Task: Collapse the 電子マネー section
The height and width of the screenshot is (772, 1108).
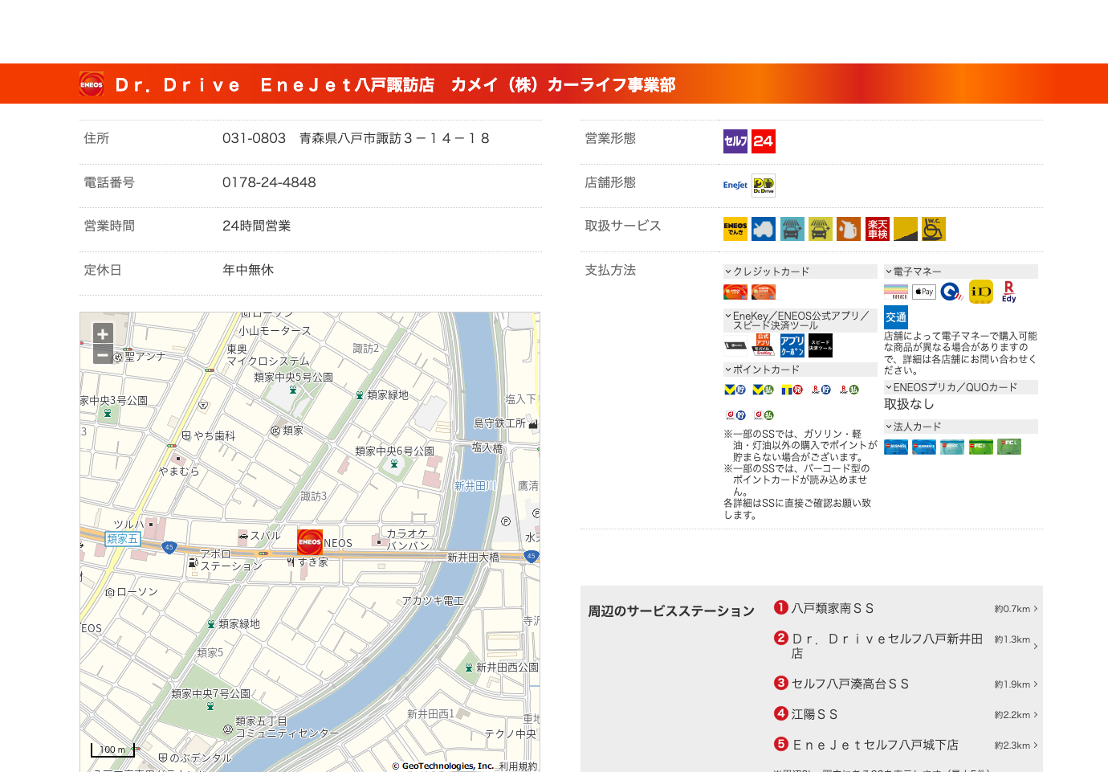Action: pyautogui.click(x=960, y=272)
